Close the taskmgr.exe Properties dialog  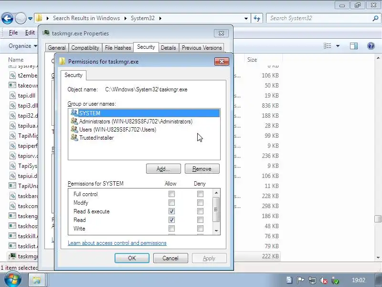click(x=221, y=33)
